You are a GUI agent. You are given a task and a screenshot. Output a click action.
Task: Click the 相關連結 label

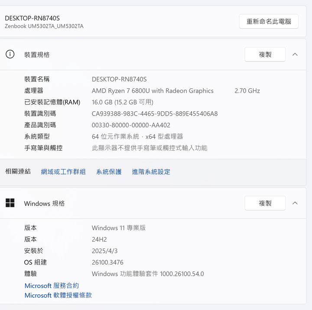(x=18, y=171)
